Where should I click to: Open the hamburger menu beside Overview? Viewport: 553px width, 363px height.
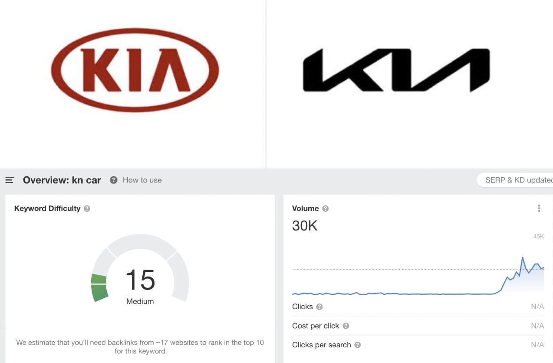(x=10, y=180)
